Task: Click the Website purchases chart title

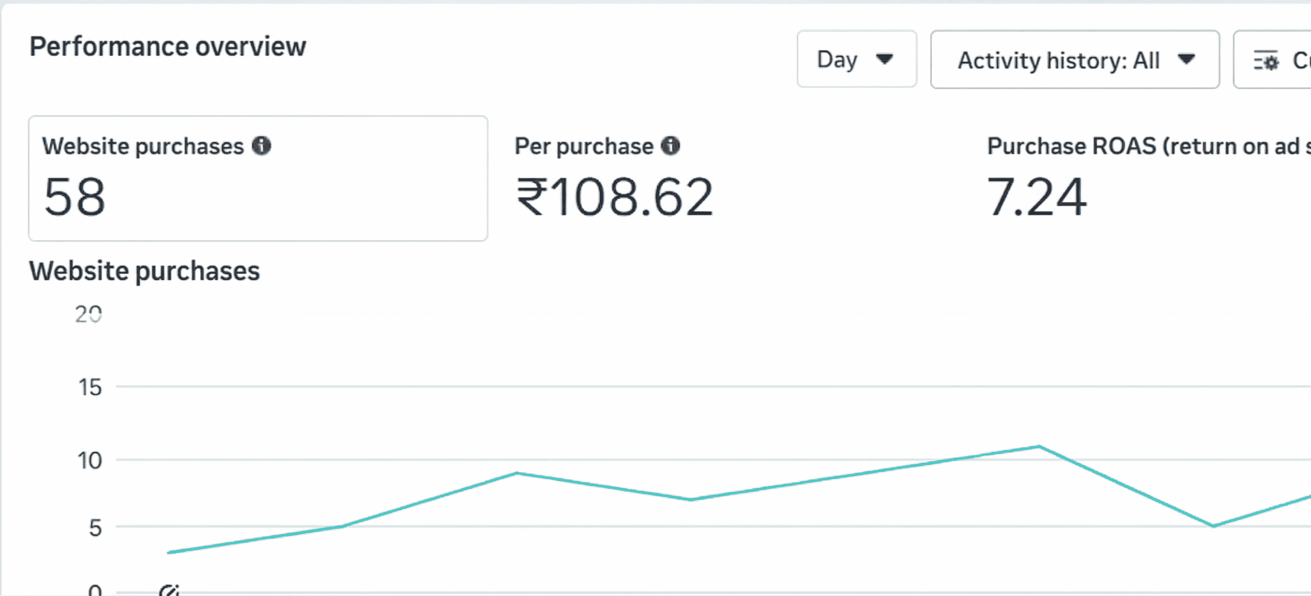Action: 145,271
